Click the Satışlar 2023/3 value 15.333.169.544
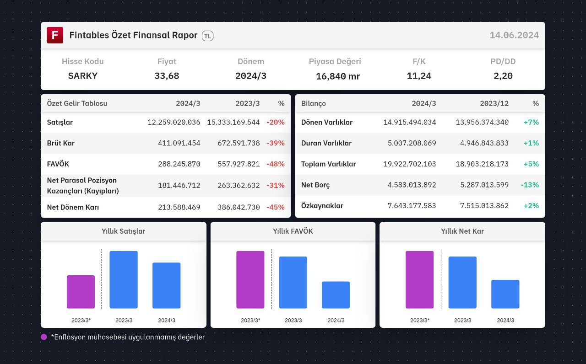The width and height of the screenshot is (586, 364). (x=233, y=123)
